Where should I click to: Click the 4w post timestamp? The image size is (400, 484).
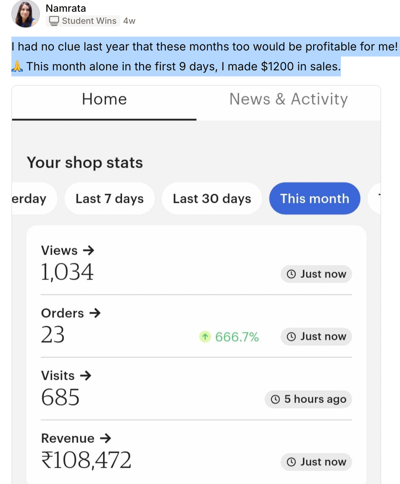(x=129, y=21)
